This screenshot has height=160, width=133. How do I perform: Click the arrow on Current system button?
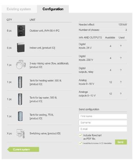click(9, 150)
